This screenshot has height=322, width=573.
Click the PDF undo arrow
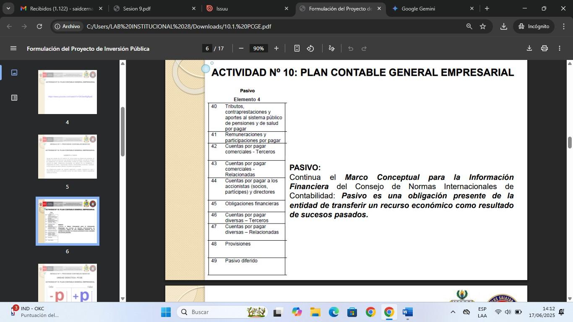tap(351, 49)
